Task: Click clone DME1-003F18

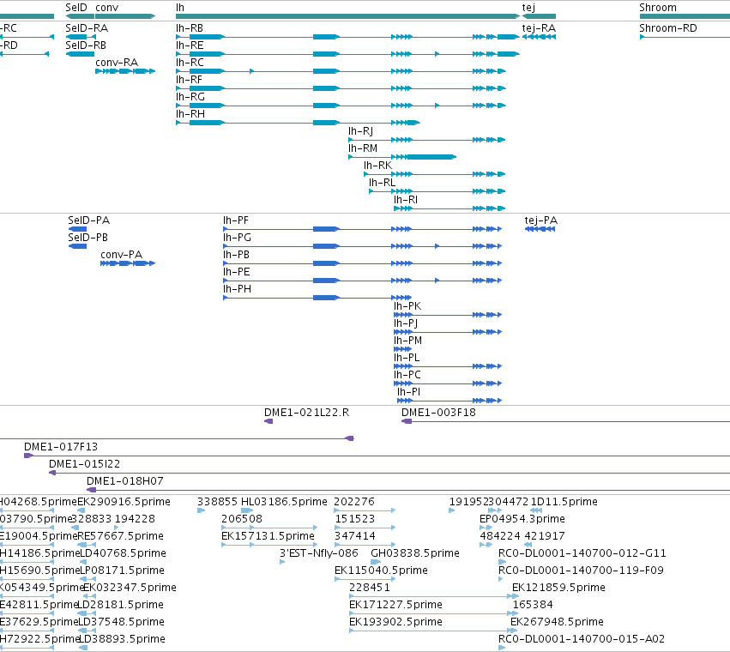Action: pos(565,421)
